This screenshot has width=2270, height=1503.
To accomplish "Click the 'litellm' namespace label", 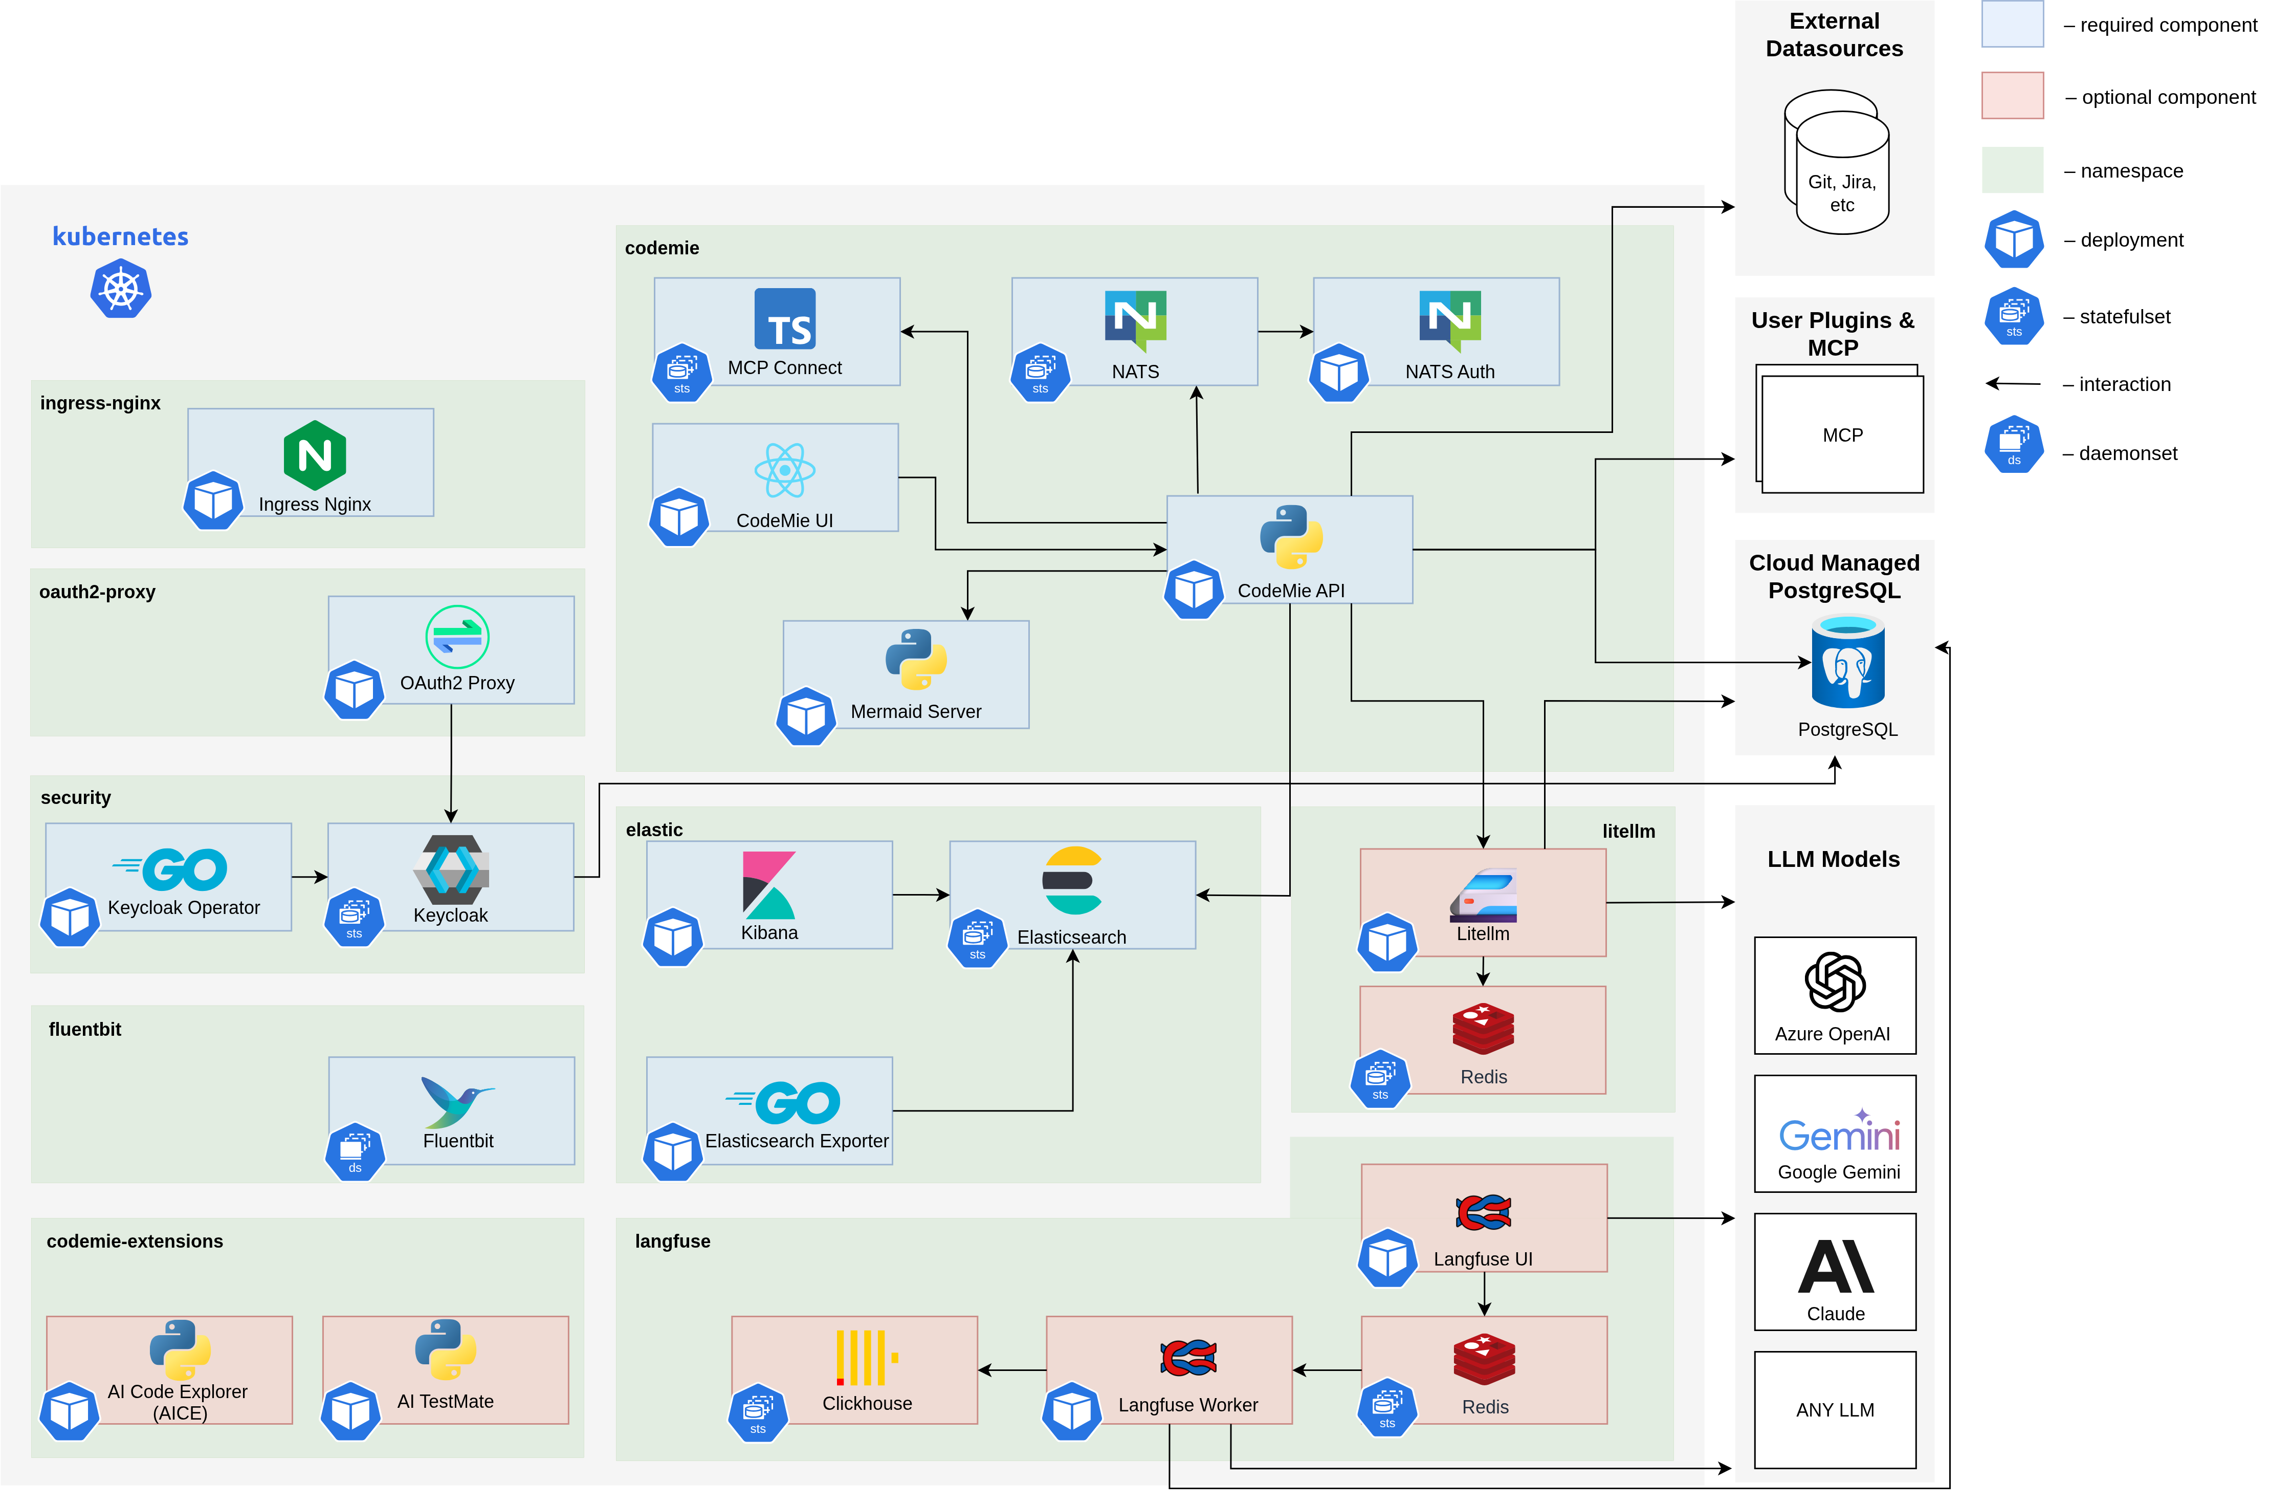I will tap(1629, 831).
